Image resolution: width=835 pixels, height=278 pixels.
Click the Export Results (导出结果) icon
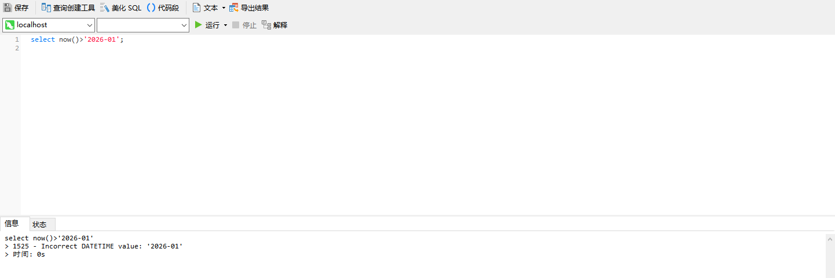(x=234, y=8)
